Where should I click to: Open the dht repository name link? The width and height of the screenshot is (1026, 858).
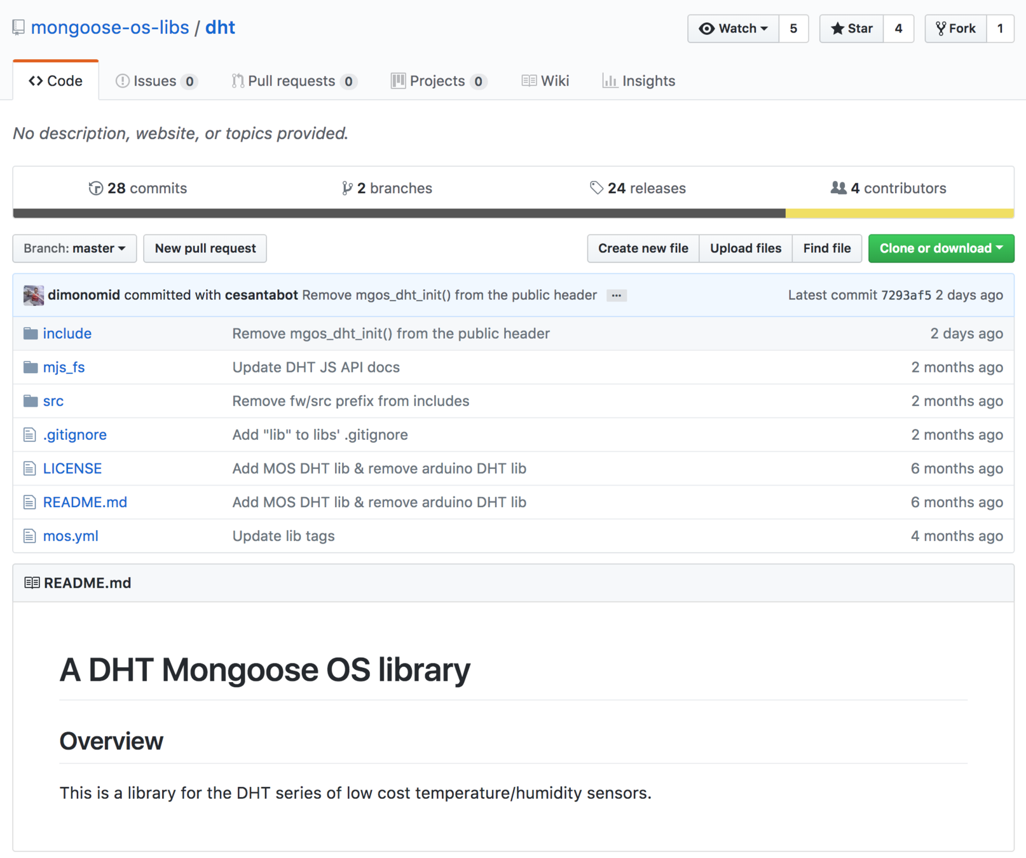click(220, 27)
